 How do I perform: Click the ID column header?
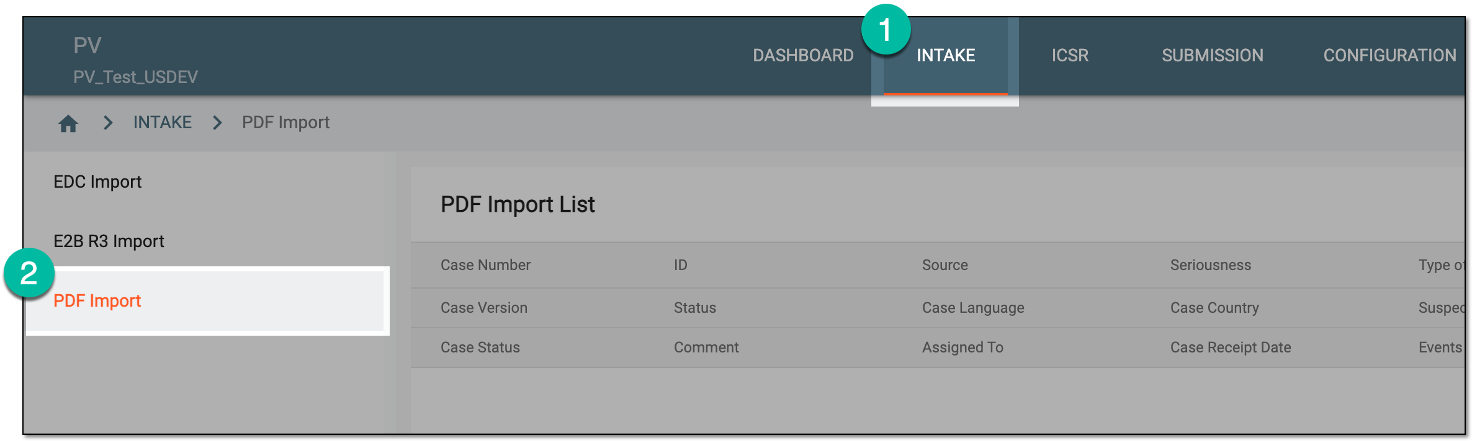click(x=680, y=265)
